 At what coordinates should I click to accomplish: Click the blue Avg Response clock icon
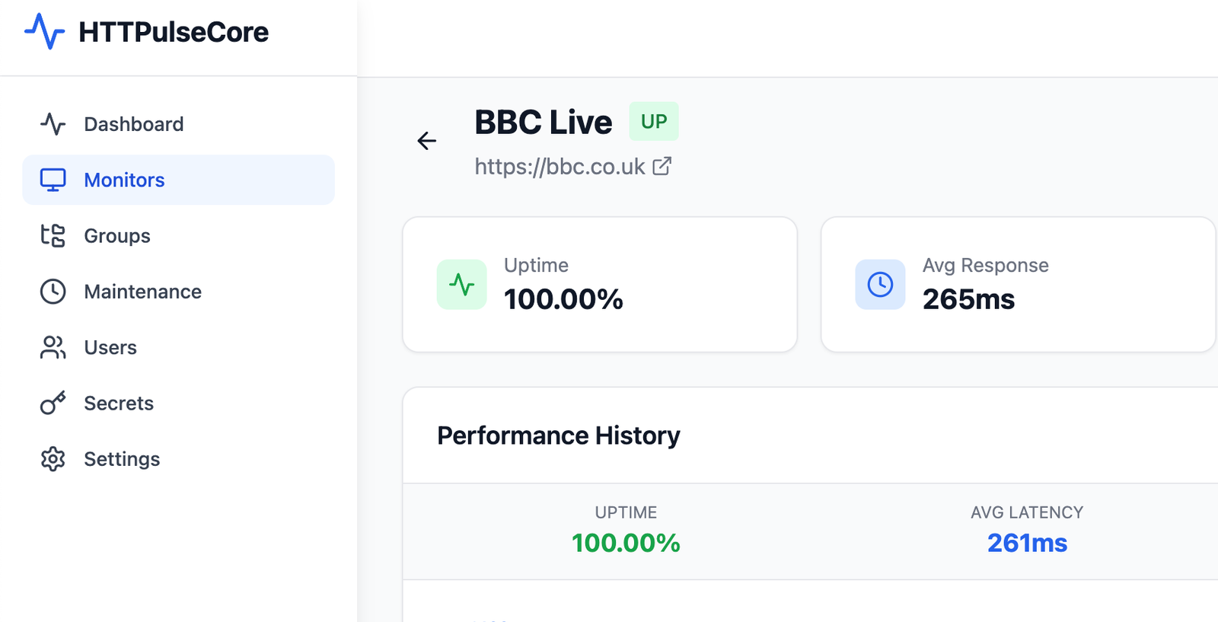click(880, 285)
